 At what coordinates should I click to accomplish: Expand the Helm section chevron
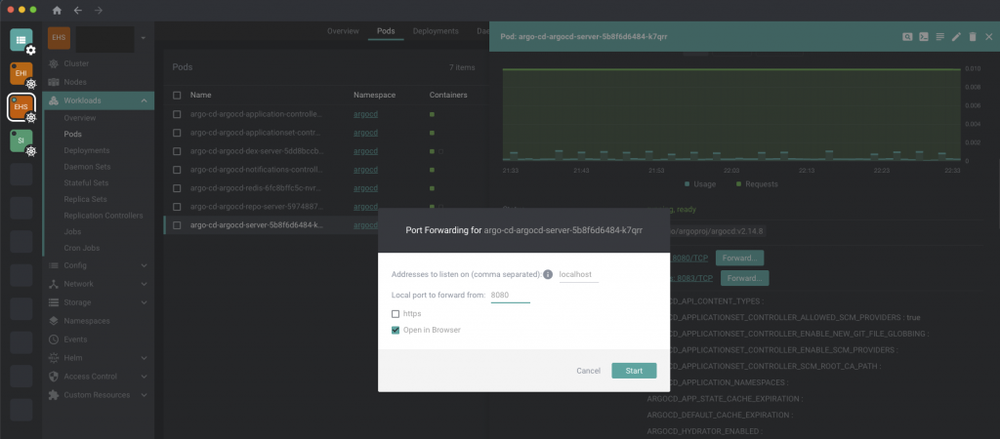coord(145,358)
